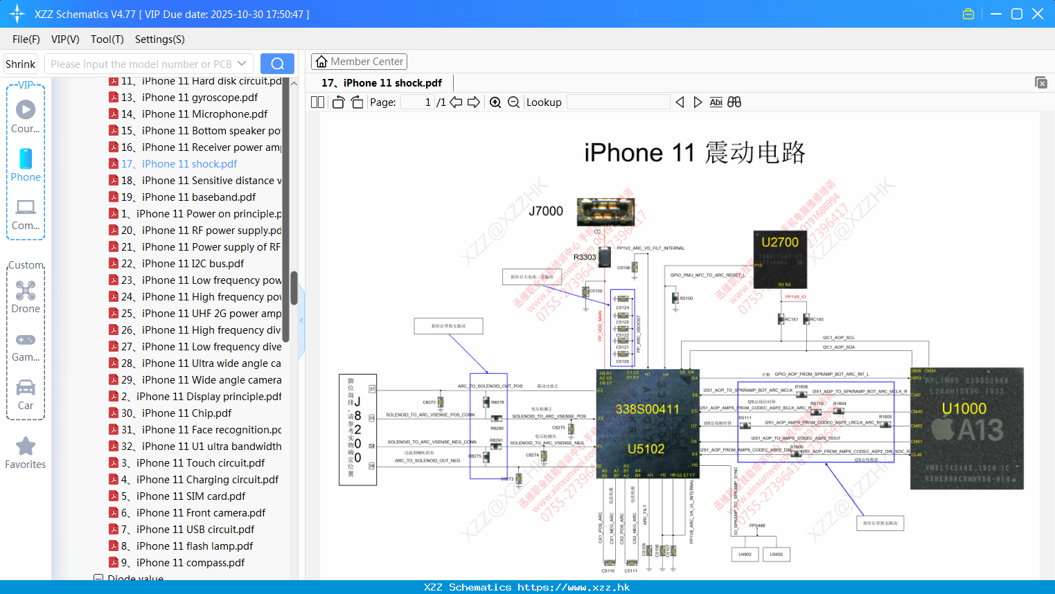Collapse the Diode value tree node
Image resolution: width=1055 pixels, height=594 pixels.
point(98,578)
